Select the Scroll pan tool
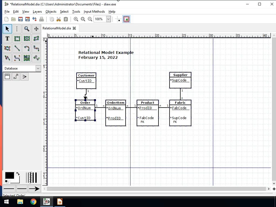276x207 pixels. coord(36,29)
